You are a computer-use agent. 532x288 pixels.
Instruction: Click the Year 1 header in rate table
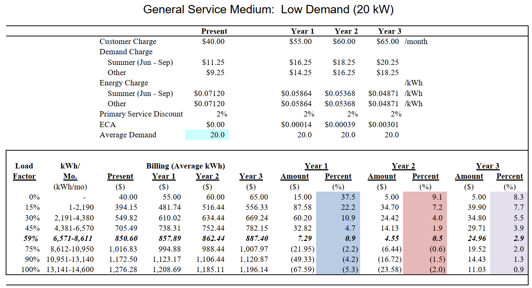pos(303,31)
